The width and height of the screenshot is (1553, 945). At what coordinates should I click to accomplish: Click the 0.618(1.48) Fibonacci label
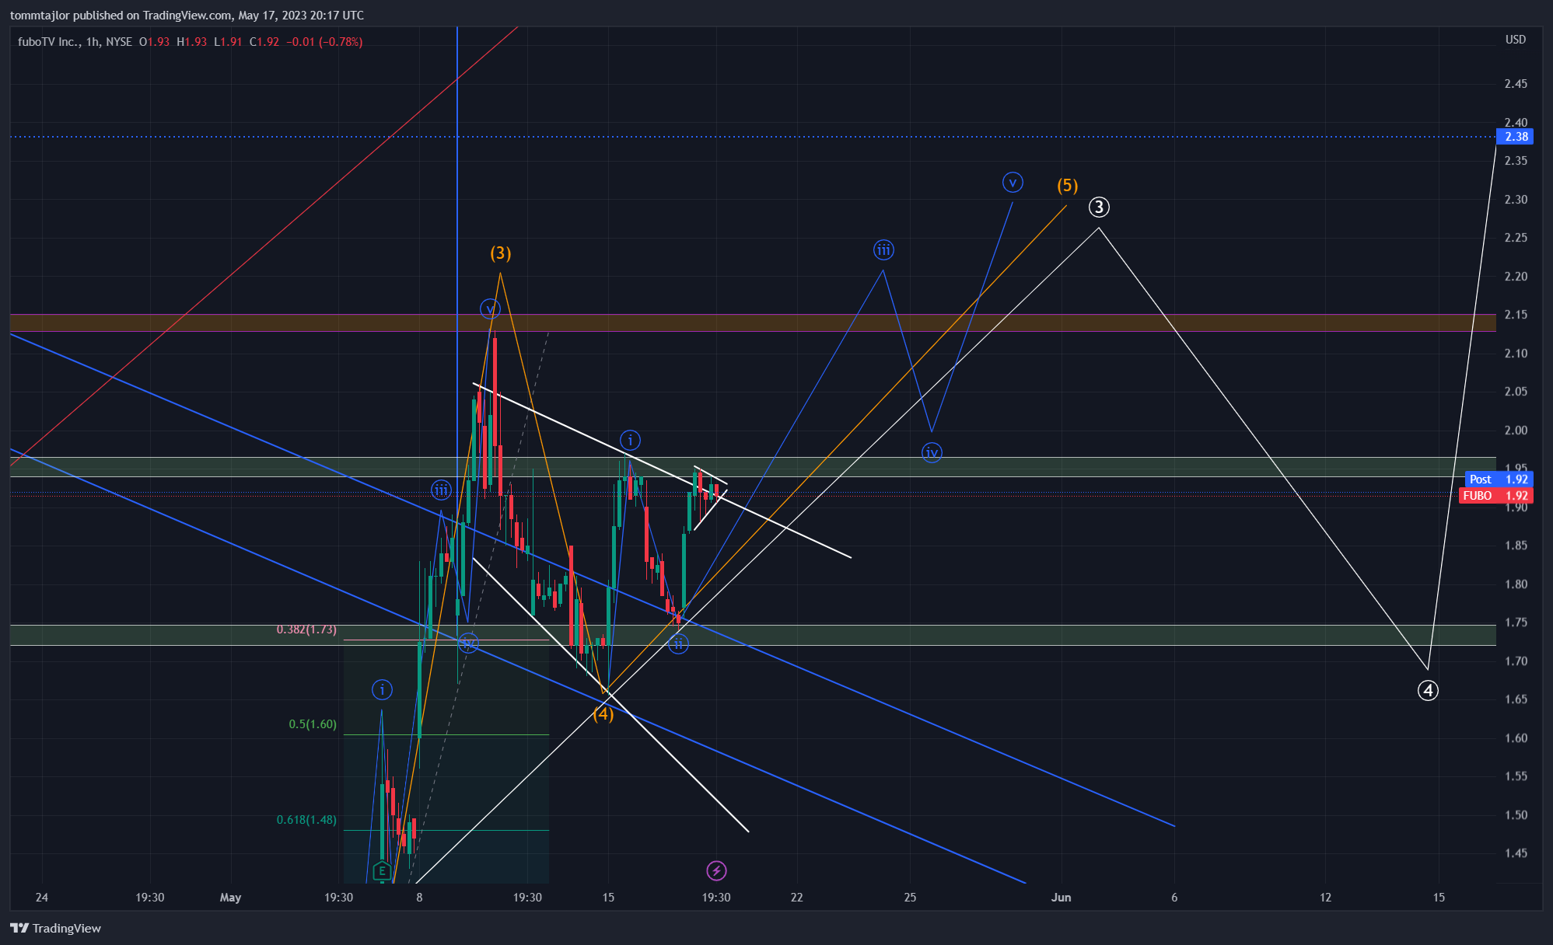(306, 820)
